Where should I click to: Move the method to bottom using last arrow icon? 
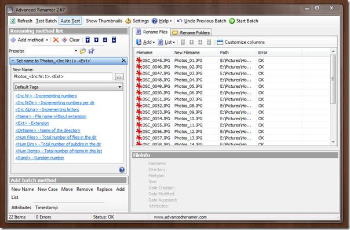114,40
